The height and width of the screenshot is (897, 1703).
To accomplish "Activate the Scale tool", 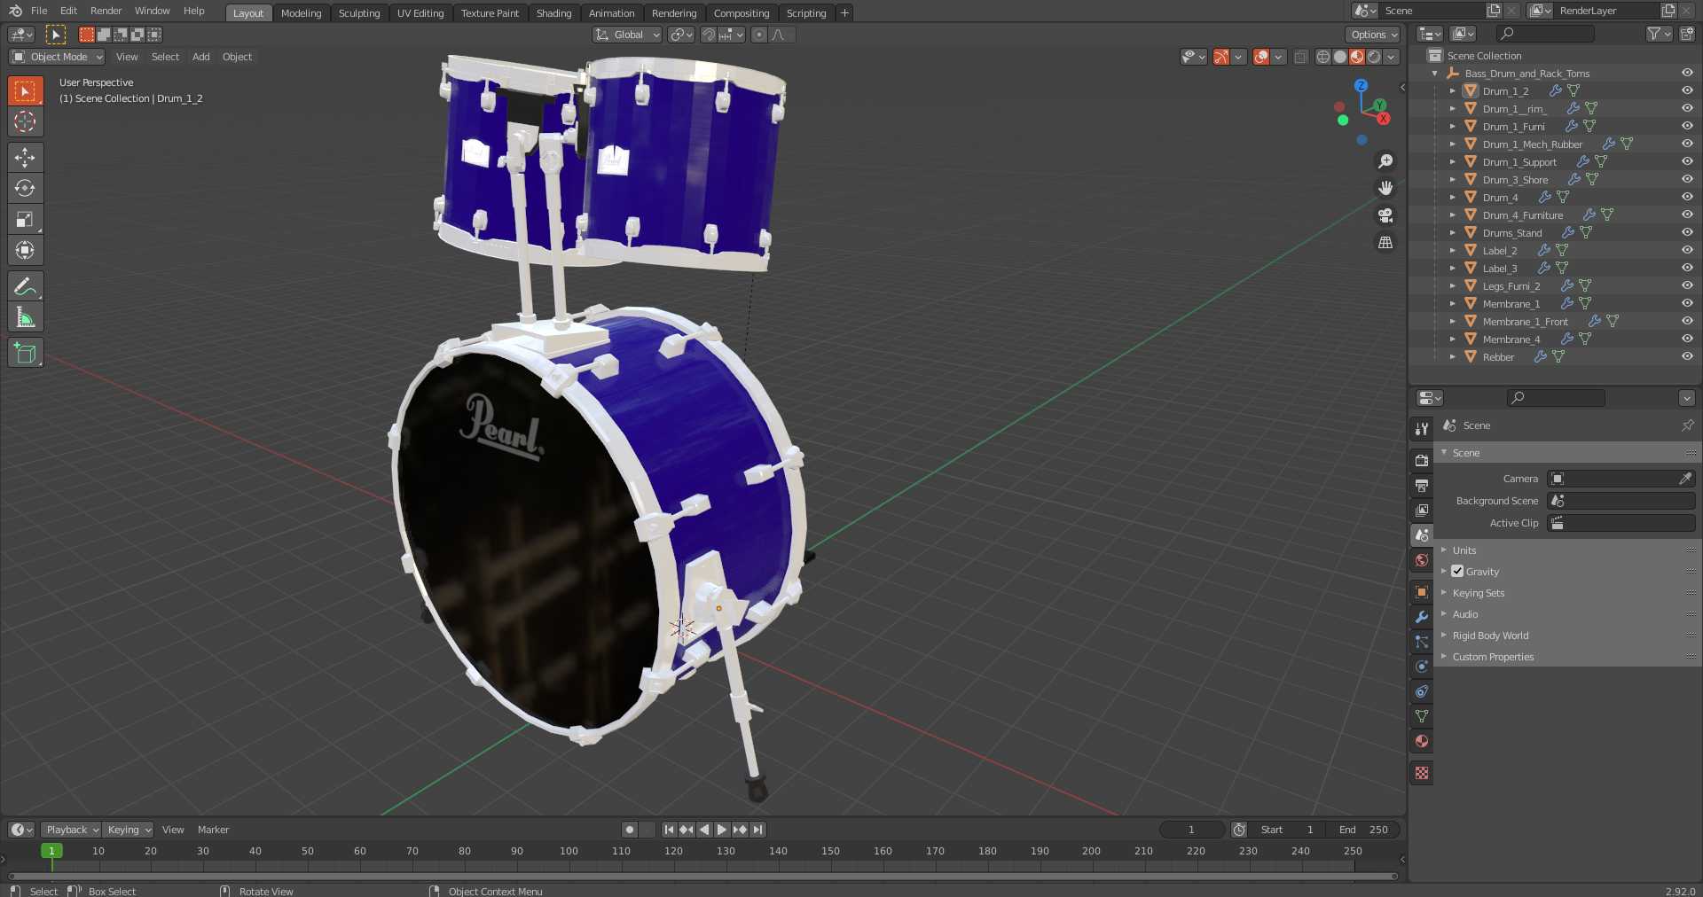I will [x=25, y=219].
